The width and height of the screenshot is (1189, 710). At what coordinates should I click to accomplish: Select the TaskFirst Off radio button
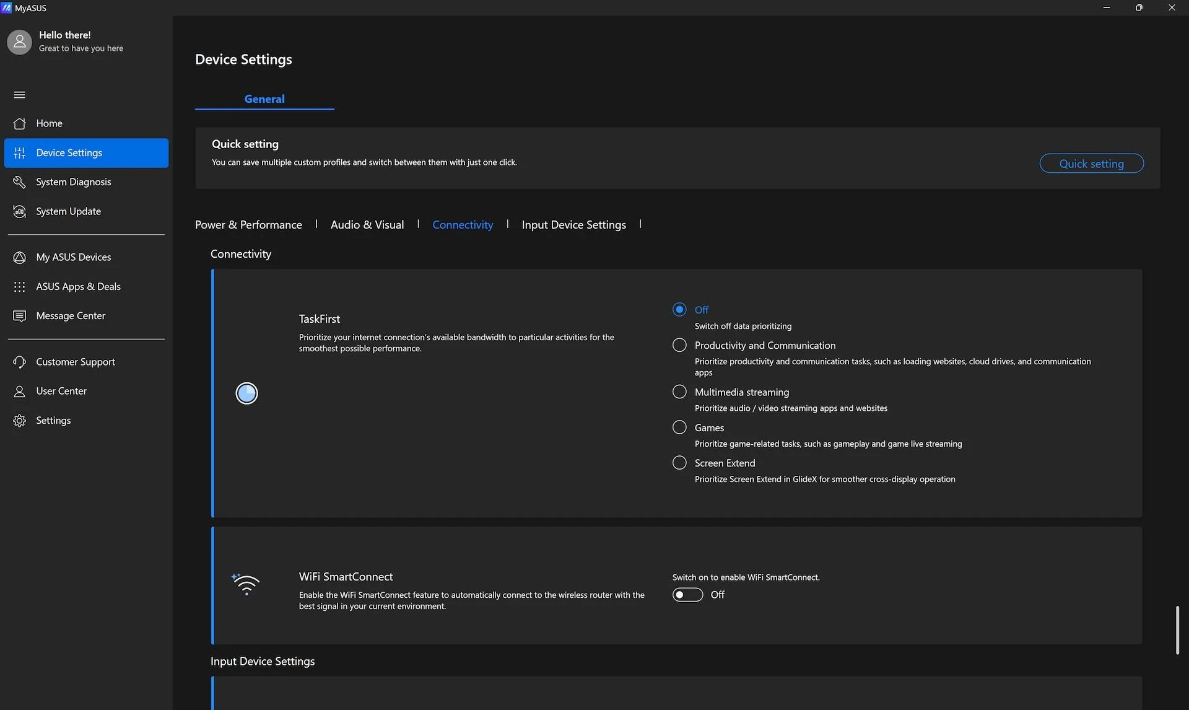679,309
